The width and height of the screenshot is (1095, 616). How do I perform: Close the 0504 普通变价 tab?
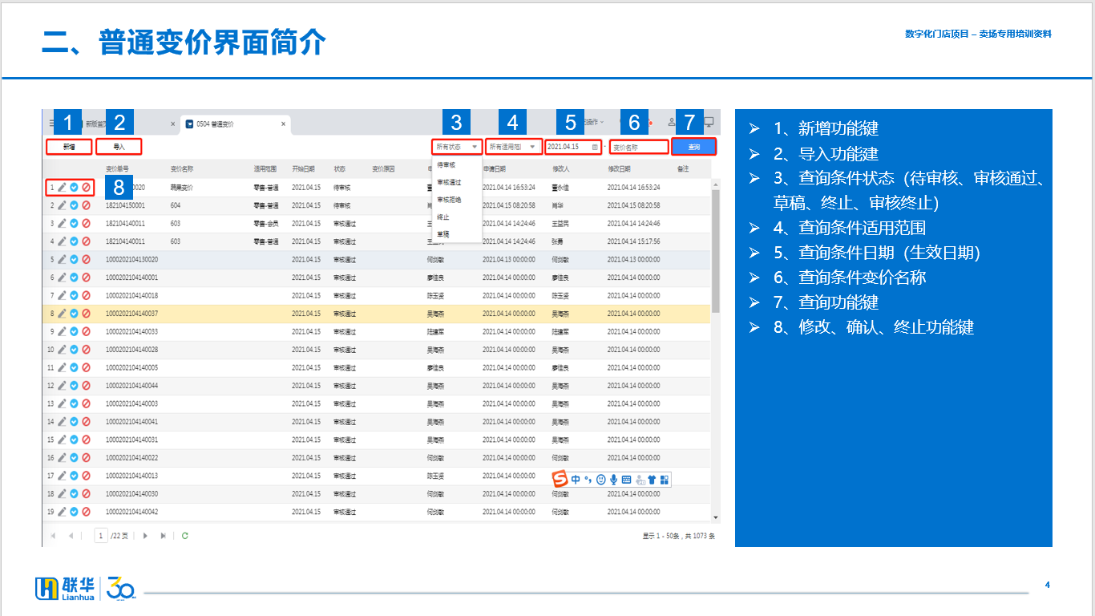tap(283, 124)
